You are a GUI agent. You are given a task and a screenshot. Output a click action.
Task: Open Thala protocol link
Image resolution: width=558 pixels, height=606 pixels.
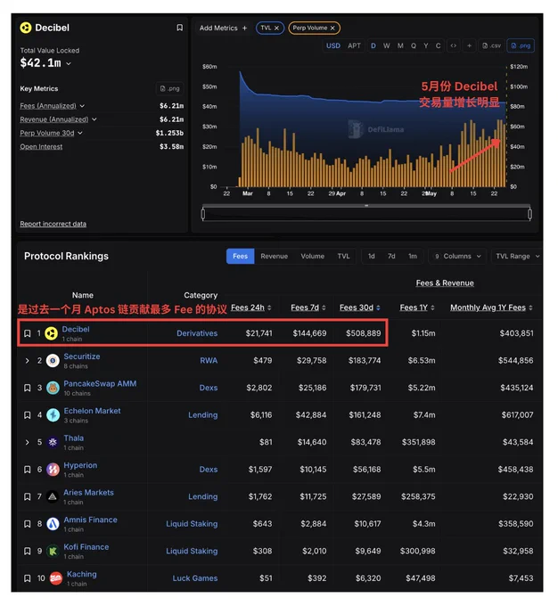pyautogui.click(x=73, y=438)
